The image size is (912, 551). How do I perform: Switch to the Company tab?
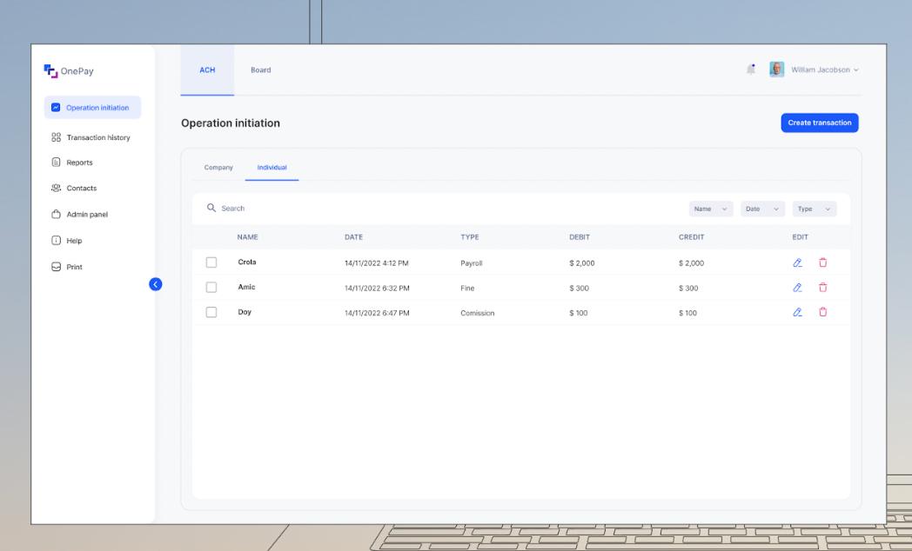218,168
